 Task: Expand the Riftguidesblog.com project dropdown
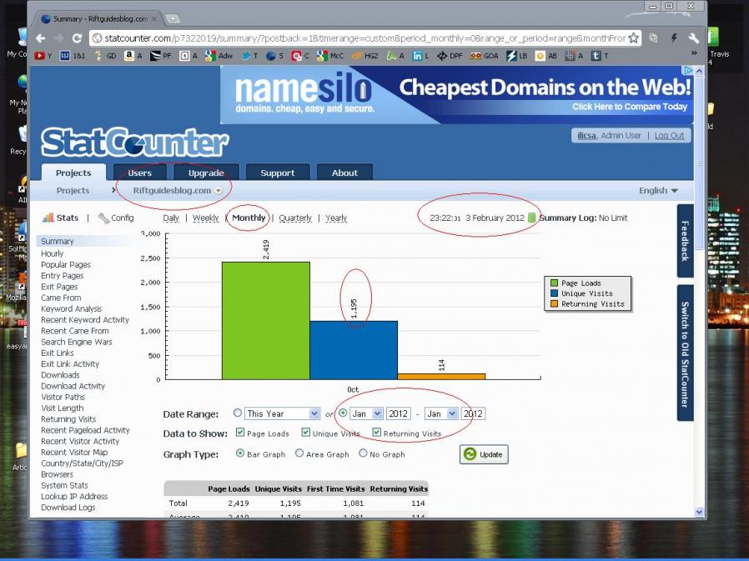(219, 191)
